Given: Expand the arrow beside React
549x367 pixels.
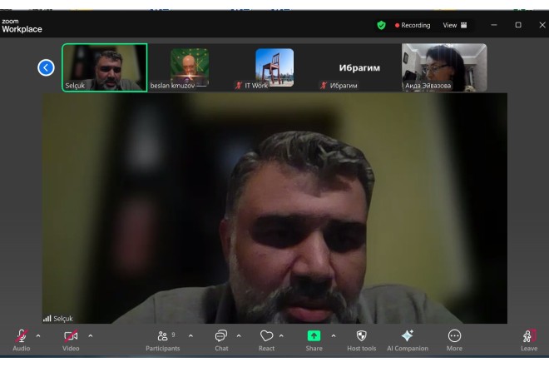Looking at the screenshot, I should 281,336.
